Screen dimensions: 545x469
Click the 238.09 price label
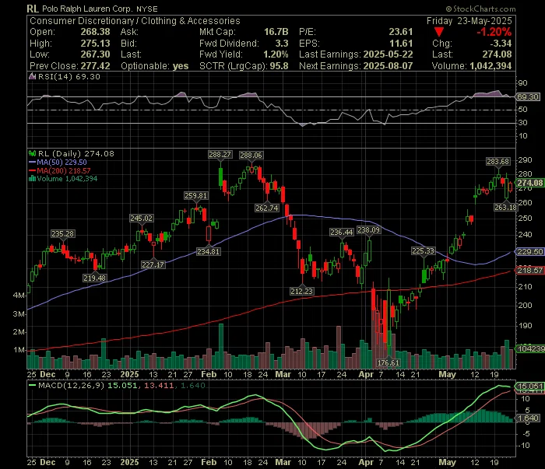coord(369,229)
